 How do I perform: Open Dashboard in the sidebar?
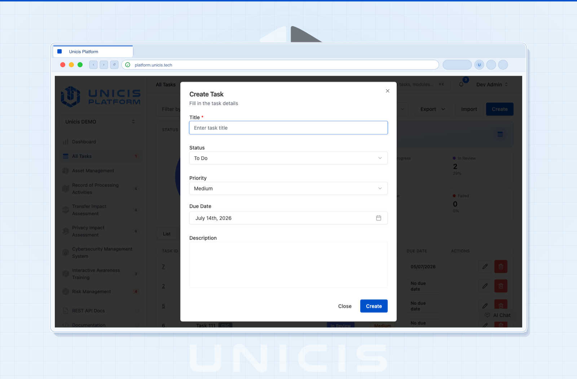101,142
